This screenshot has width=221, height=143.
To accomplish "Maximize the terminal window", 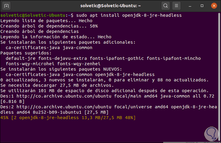I will [x=202, y=6].
